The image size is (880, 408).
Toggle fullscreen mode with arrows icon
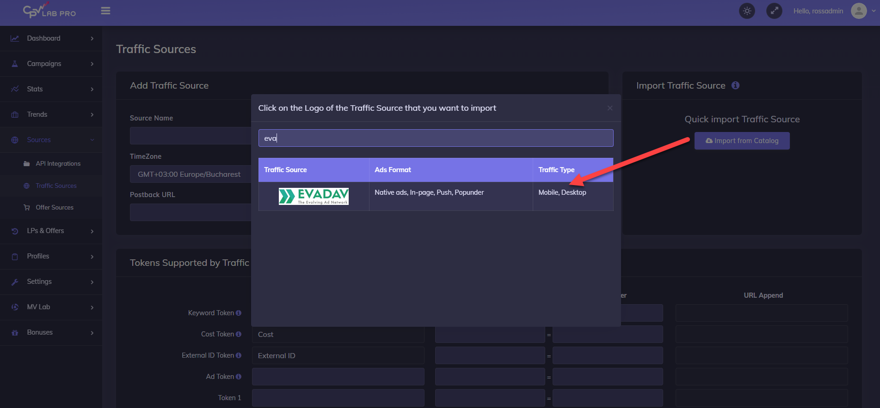click(774, 11)
